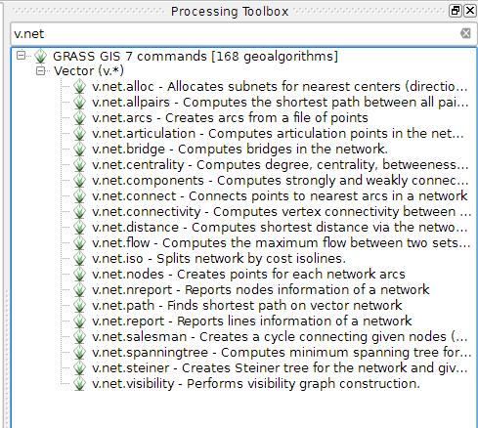Select v.net.centrality algorithm
This screenshot has width=478, height=428.
(x=281, y=165)
